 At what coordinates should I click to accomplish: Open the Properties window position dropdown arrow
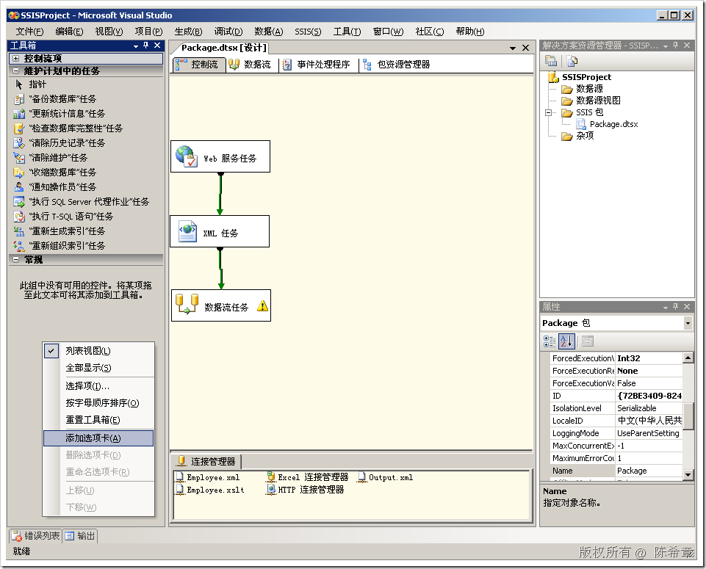[x=666, y=307]
